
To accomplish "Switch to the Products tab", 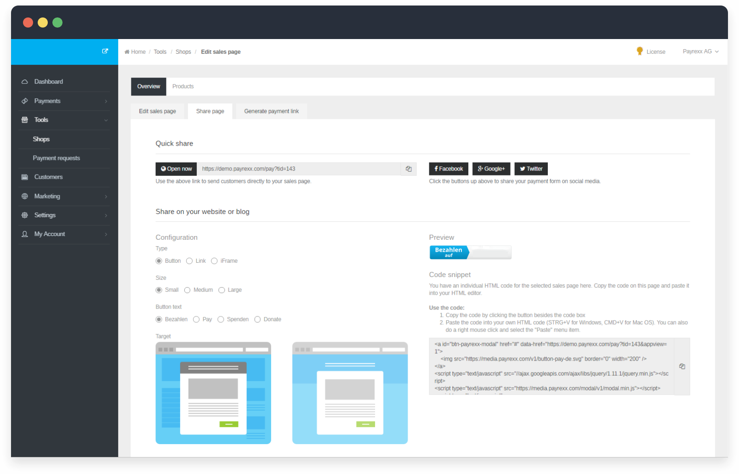I will [x=183, y=86].
